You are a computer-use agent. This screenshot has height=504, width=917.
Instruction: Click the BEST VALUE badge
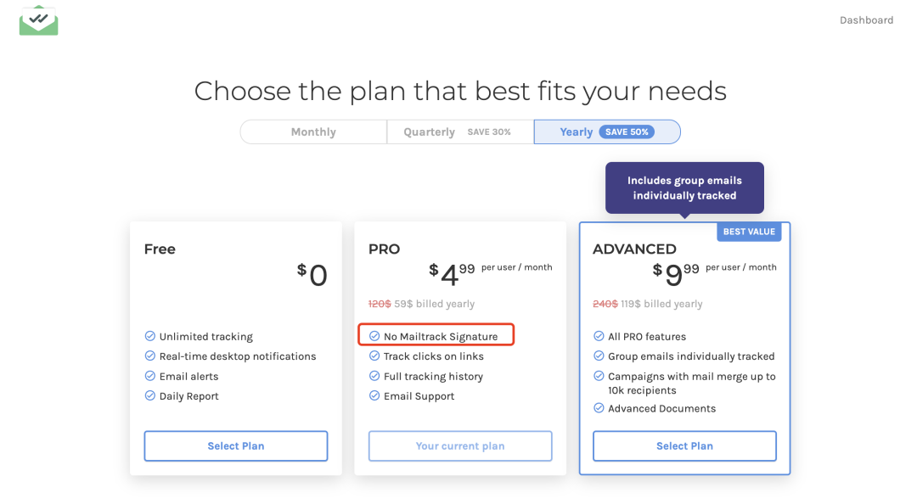point(749,232)
